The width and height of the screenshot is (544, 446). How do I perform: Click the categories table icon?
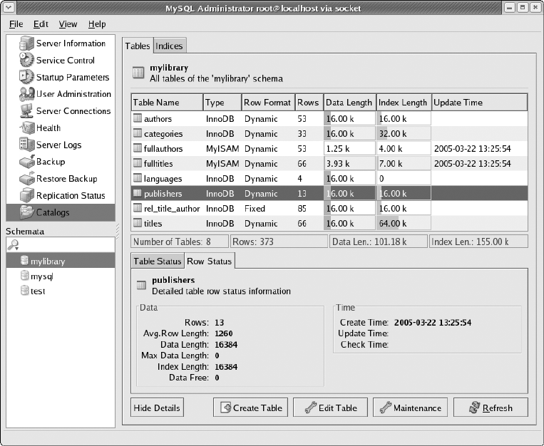[x=138, y=133]
